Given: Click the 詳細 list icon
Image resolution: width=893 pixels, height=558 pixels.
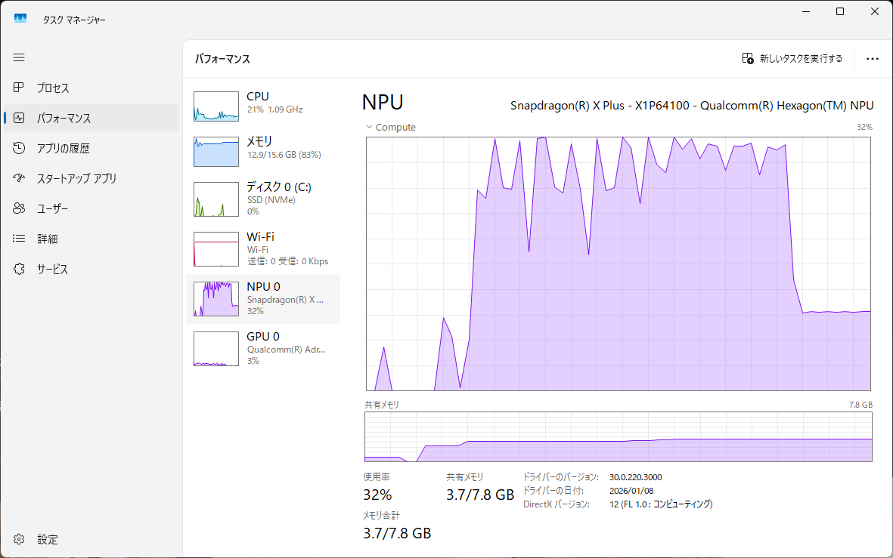Looking at the screenshot, I should coord(19,239).
